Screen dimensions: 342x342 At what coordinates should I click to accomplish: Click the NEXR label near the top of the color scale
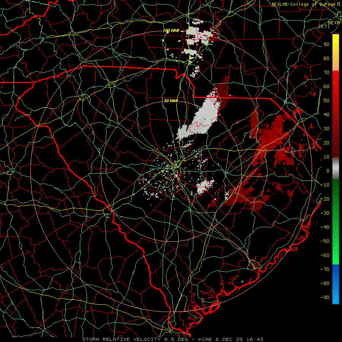pos(334,23)
